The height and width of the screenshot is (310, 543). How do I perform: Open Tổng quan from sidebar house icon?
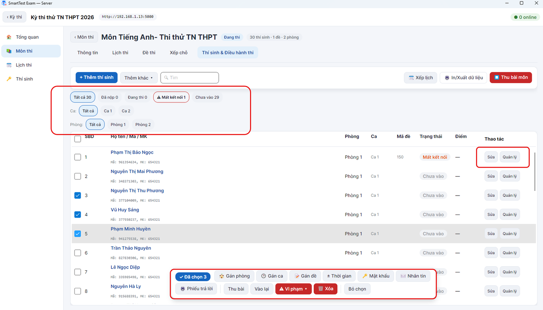tap(9, 37)
